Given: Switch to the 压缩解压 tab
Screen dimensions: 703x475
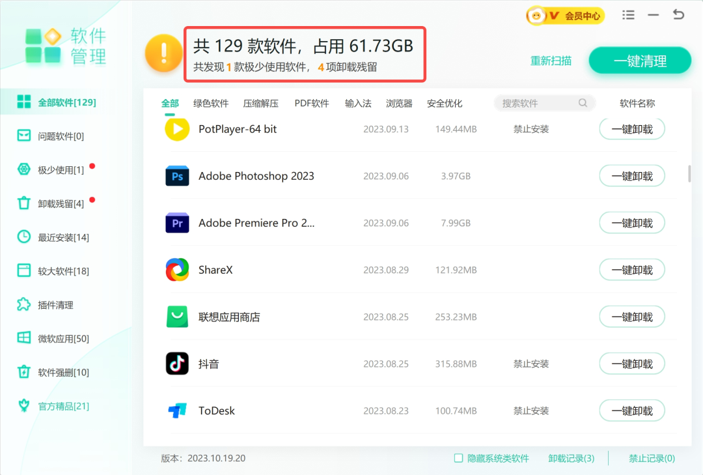Looking at the screenshot, I should 260,103.
